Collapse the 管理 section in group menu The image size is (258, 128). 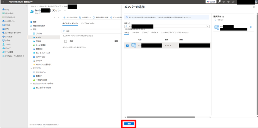point(31,29)
